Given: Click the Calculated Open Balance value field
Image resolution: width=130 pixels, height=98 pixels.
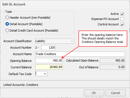Looking at the screenshot, I should 112,60.
